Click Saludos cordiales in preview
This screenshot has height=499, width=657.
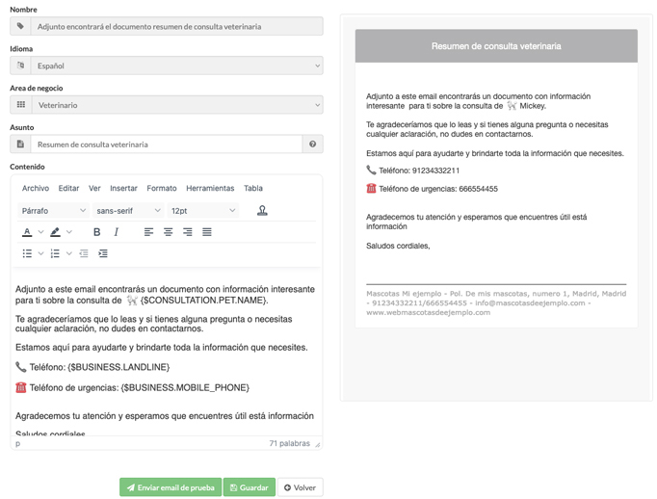tap(398, 246)
